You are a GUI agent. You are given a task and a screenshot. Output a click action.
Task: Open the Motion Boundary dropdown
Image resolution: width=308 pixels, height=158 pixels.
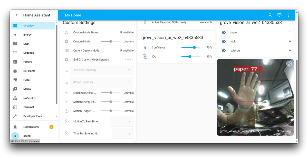[x=129, y=82]
